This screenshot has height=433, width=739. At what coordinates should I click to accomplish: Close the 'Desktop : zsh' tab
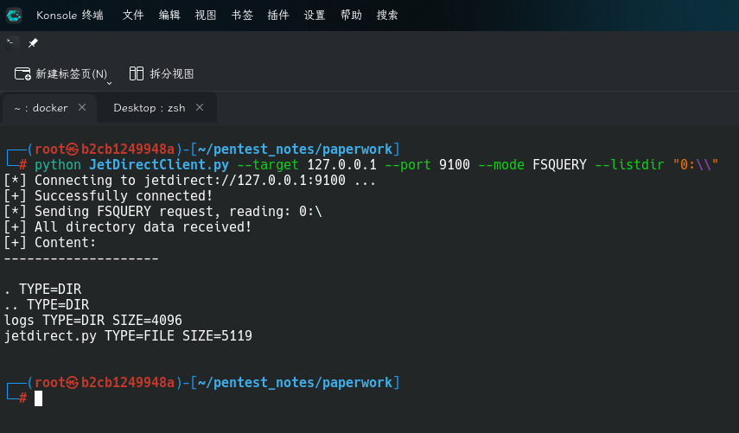click(x=200, y=107)
